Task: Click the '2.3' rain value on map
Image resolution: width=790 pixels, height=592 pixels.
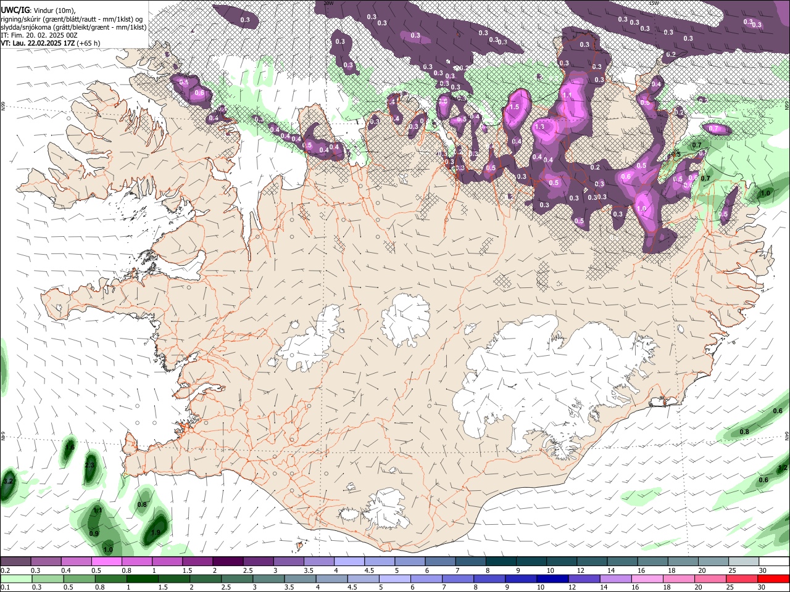Action: click(x=89, y=465)
